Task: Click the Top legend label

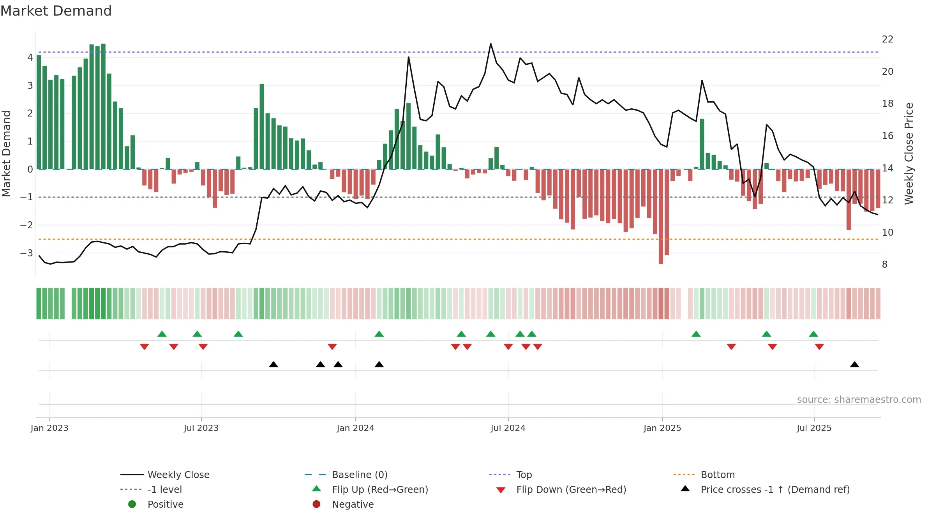Action: point(524,475)
